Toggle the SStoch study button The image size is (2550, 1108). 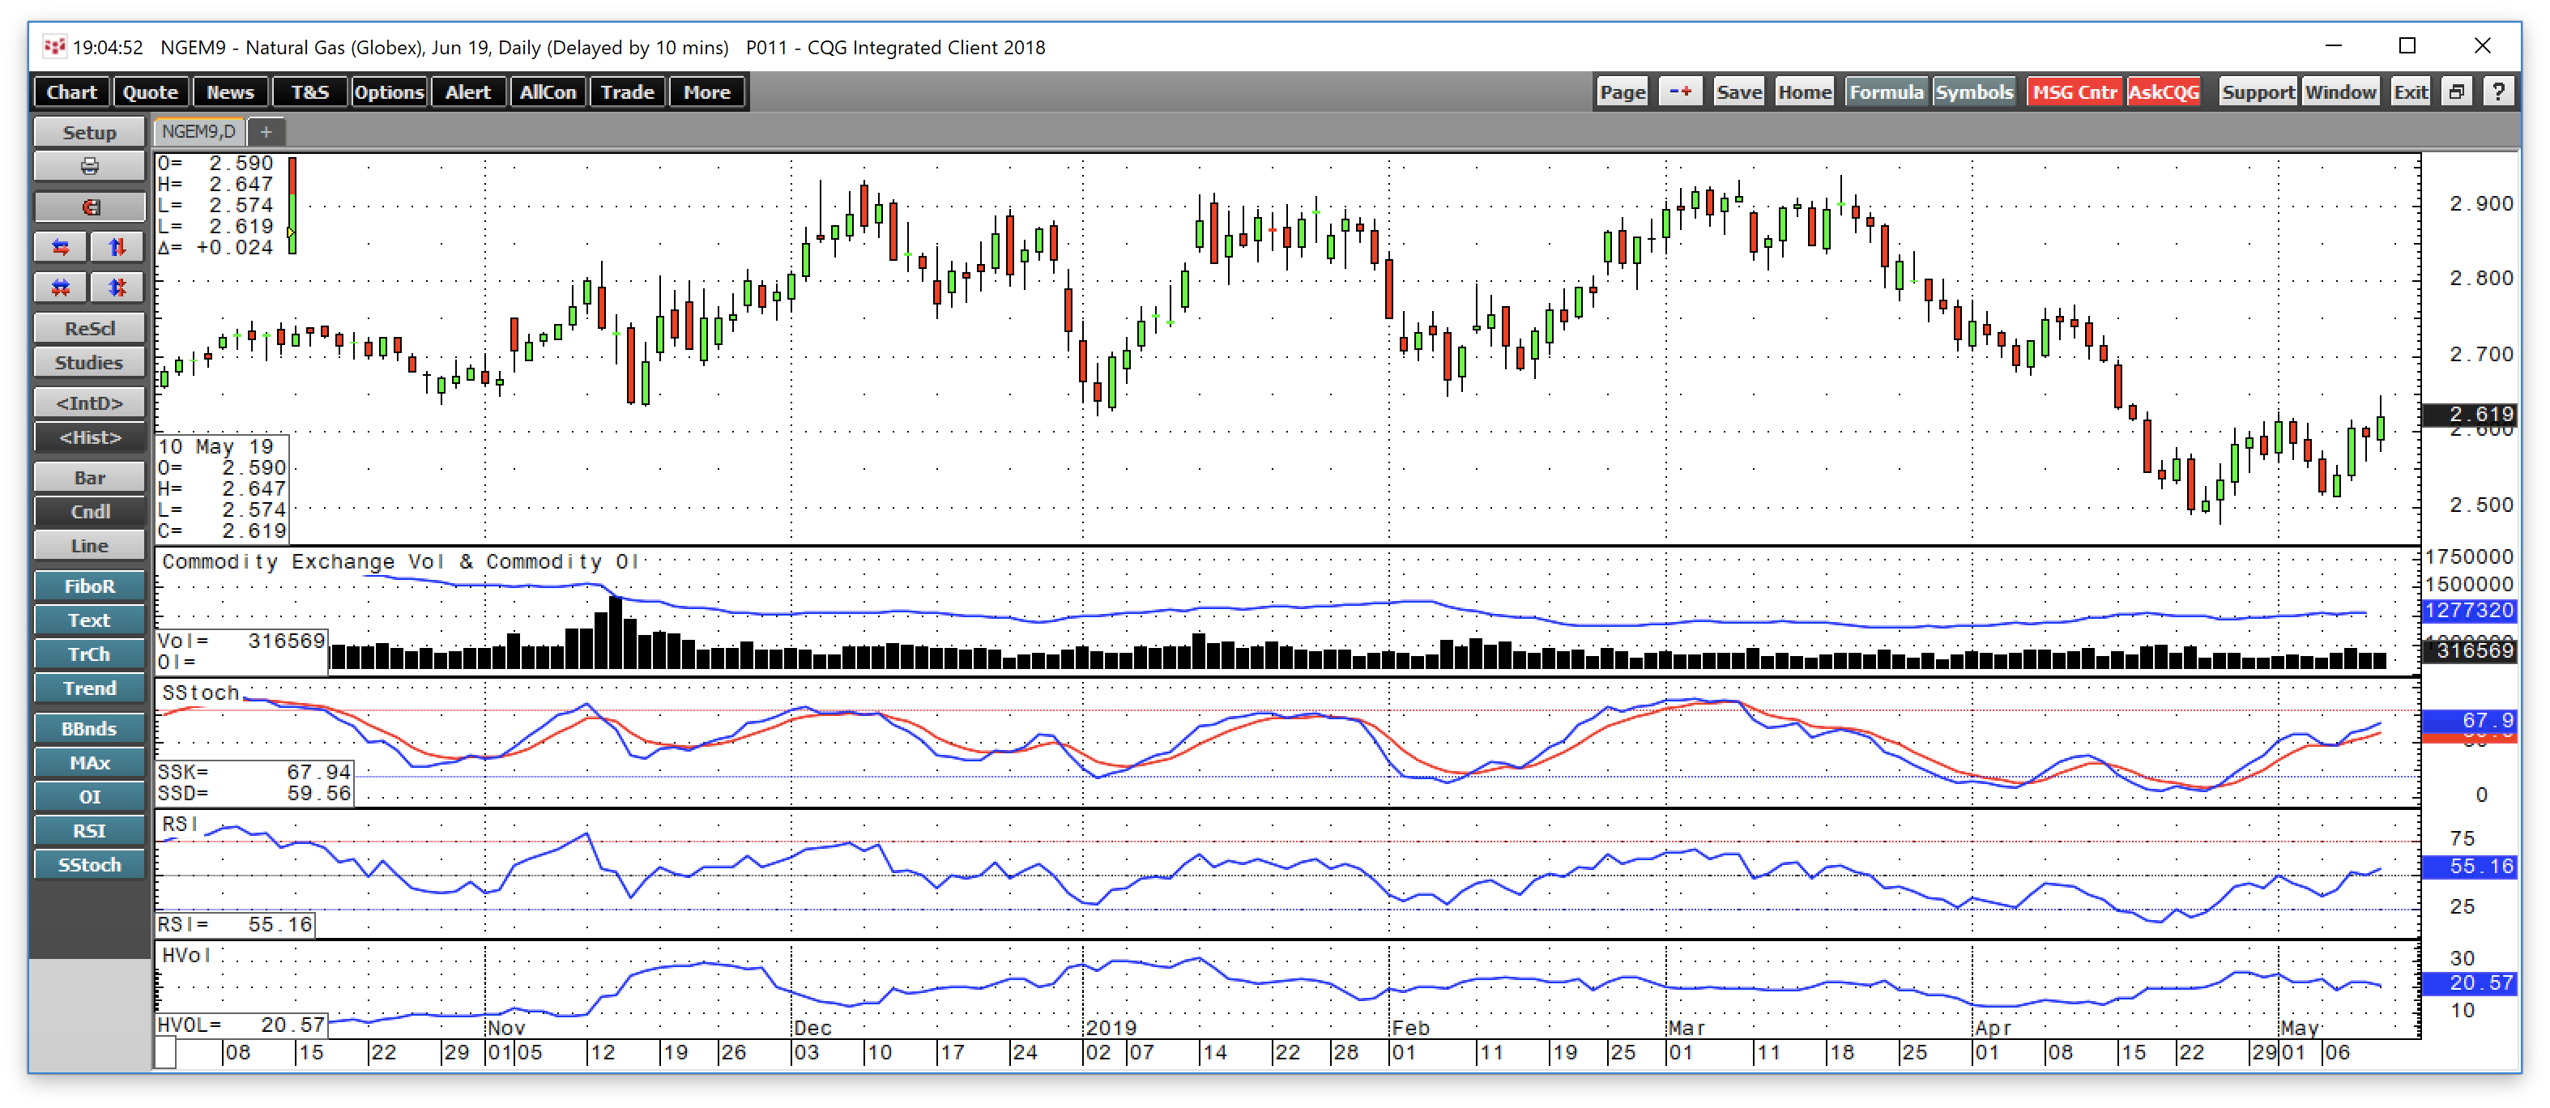[89, 864]
